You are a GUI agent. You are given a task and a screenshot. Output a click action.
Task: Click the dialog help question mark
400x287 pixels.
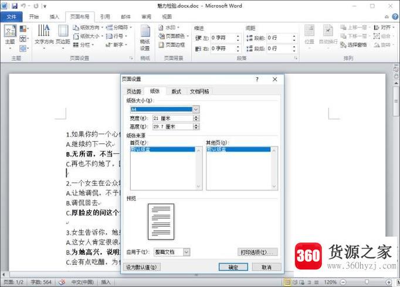tap(257, 80)
